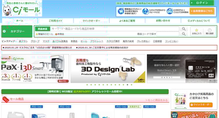Click the shopping cart icon in header banner

tap(121, 11)
